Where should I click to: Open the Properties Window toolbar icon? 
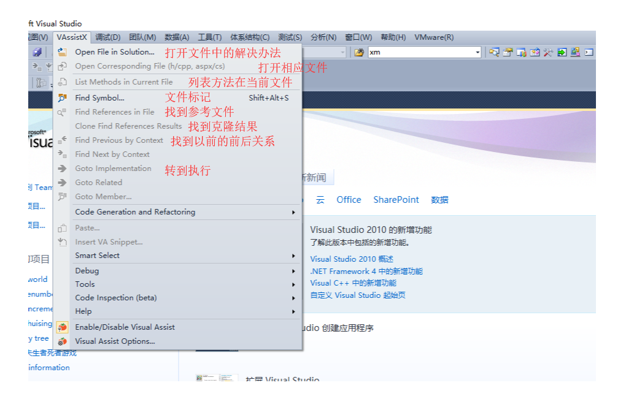coord(508,52)
